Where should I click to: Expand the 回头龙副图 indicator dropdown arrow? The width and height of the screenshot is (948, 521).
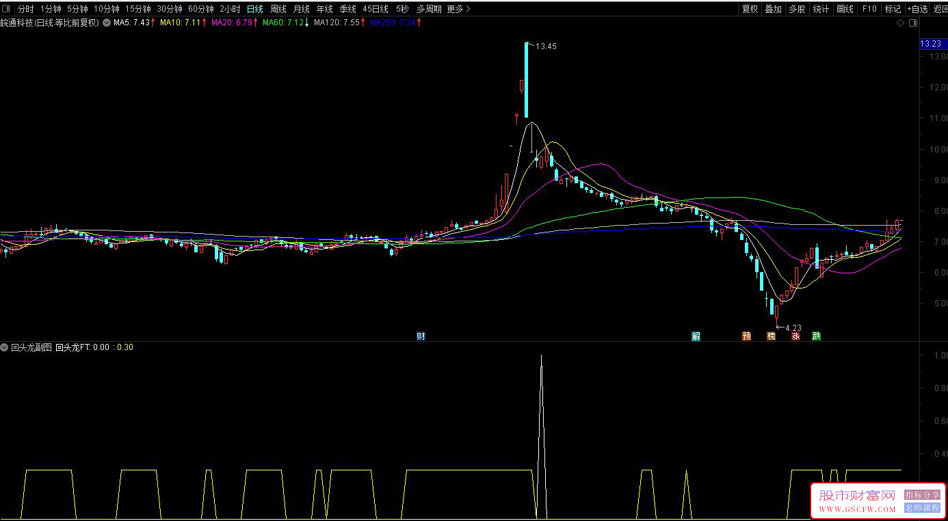click(x=5, y=347)
